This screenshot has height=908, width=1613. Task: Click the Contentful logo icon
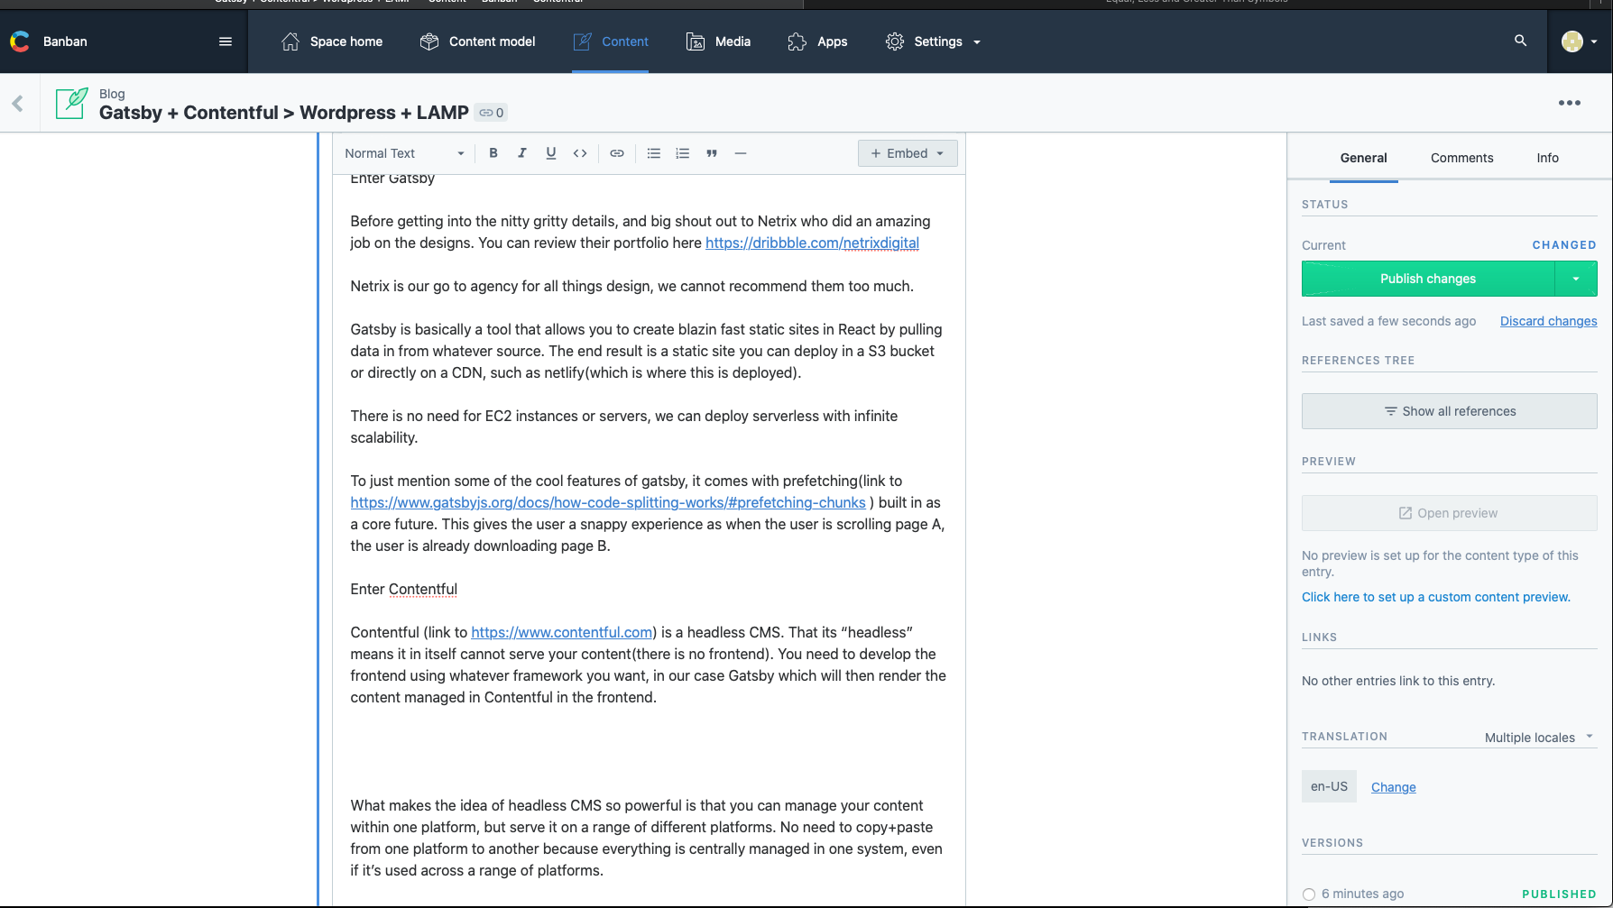pyautogui.click(x=20, y=41)
